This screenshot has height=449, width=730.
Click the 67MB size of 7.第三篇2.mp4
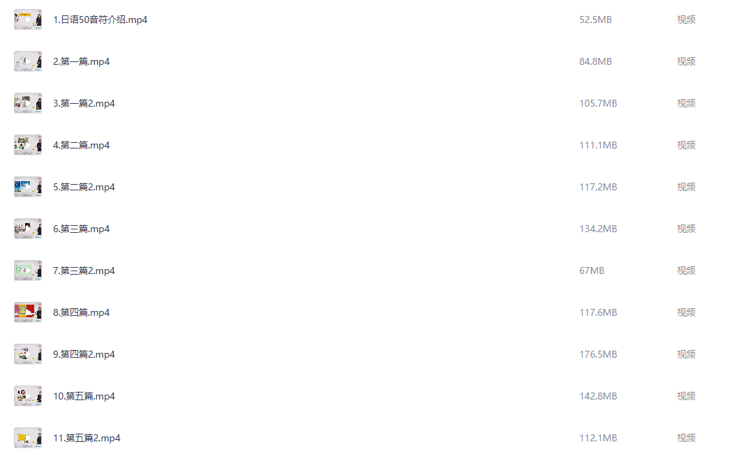pyautogui.click(x=592, y=271)
